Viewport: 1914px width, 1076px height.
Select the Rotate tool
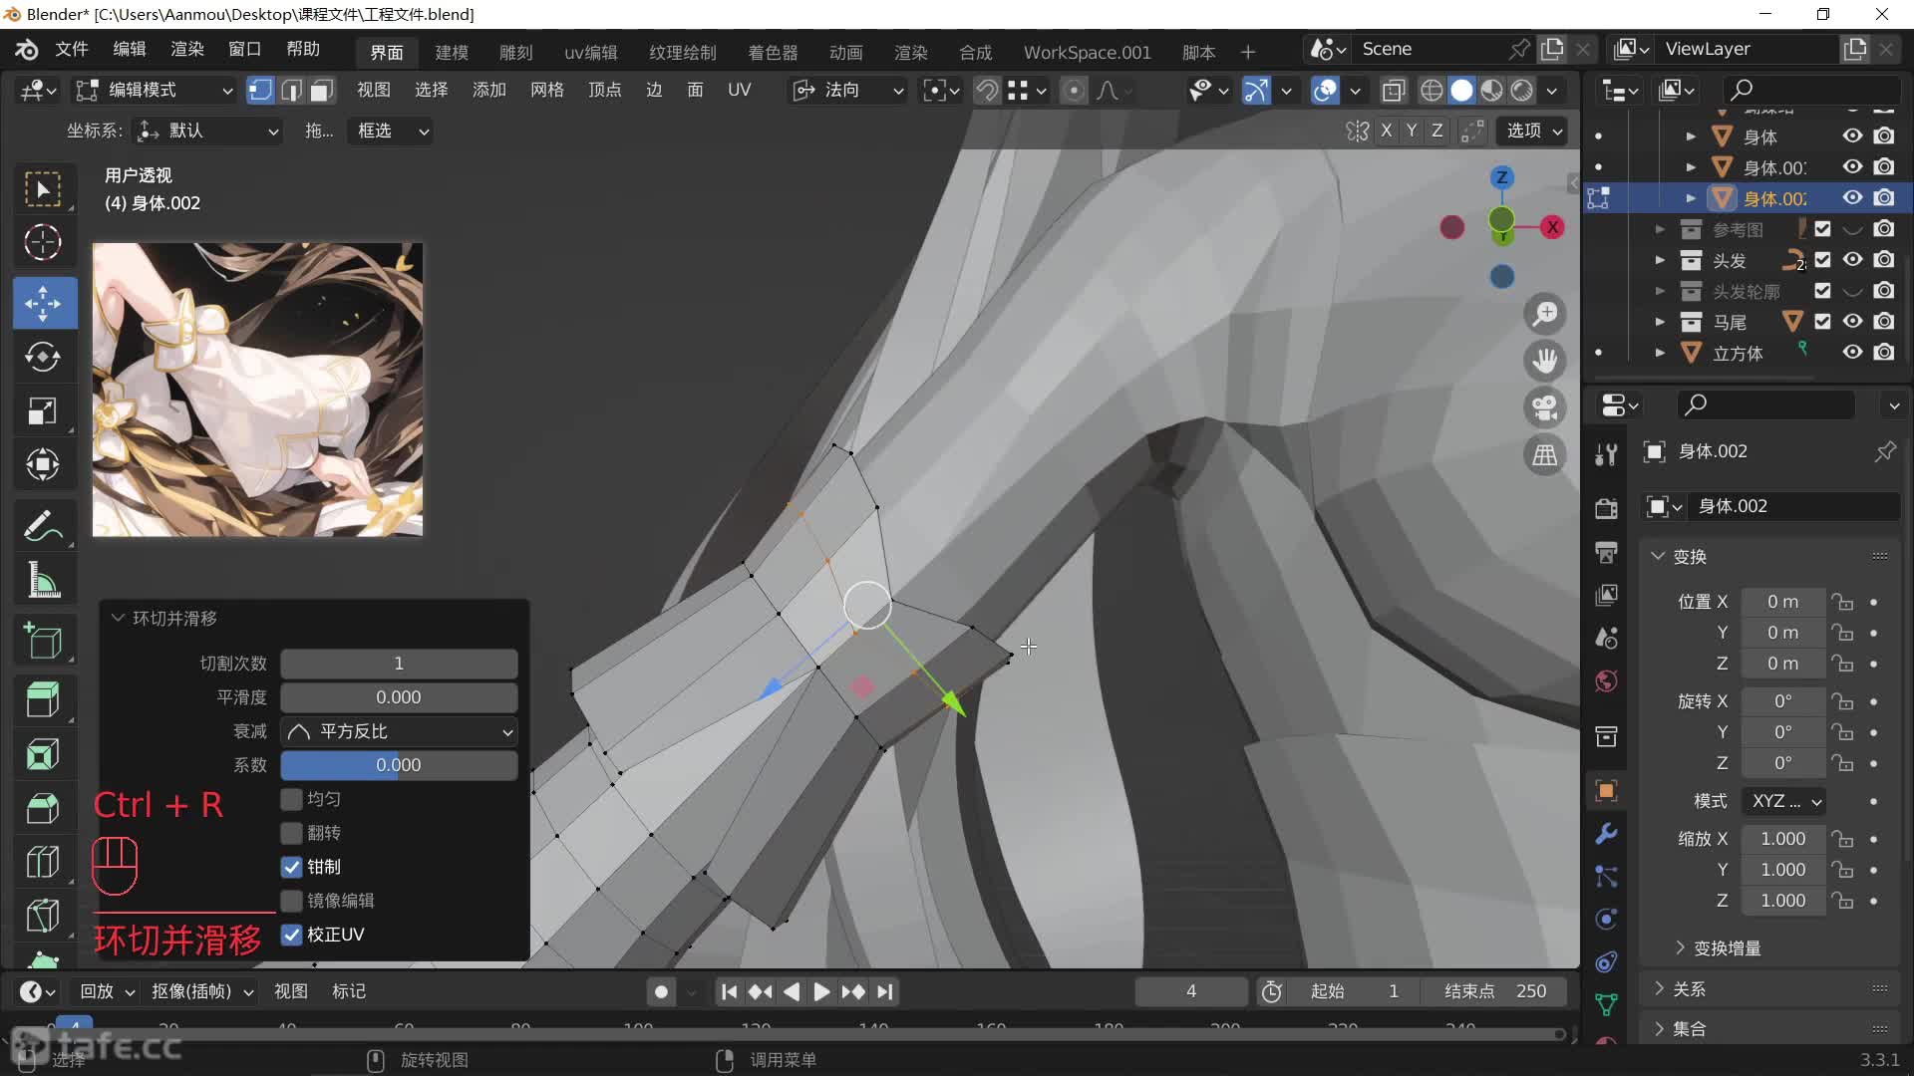point(43,357)
